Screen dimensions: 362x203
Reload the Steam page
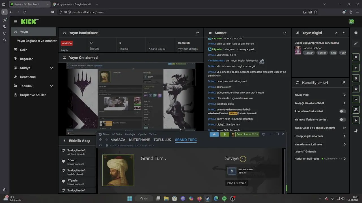tap(100, 145)
